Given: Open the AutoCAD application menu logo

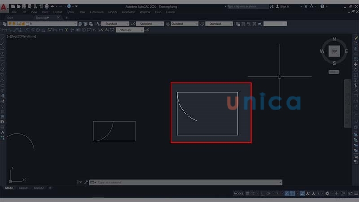Looking at the screenshot, I should pyautogui.click(x=4, y=8).
